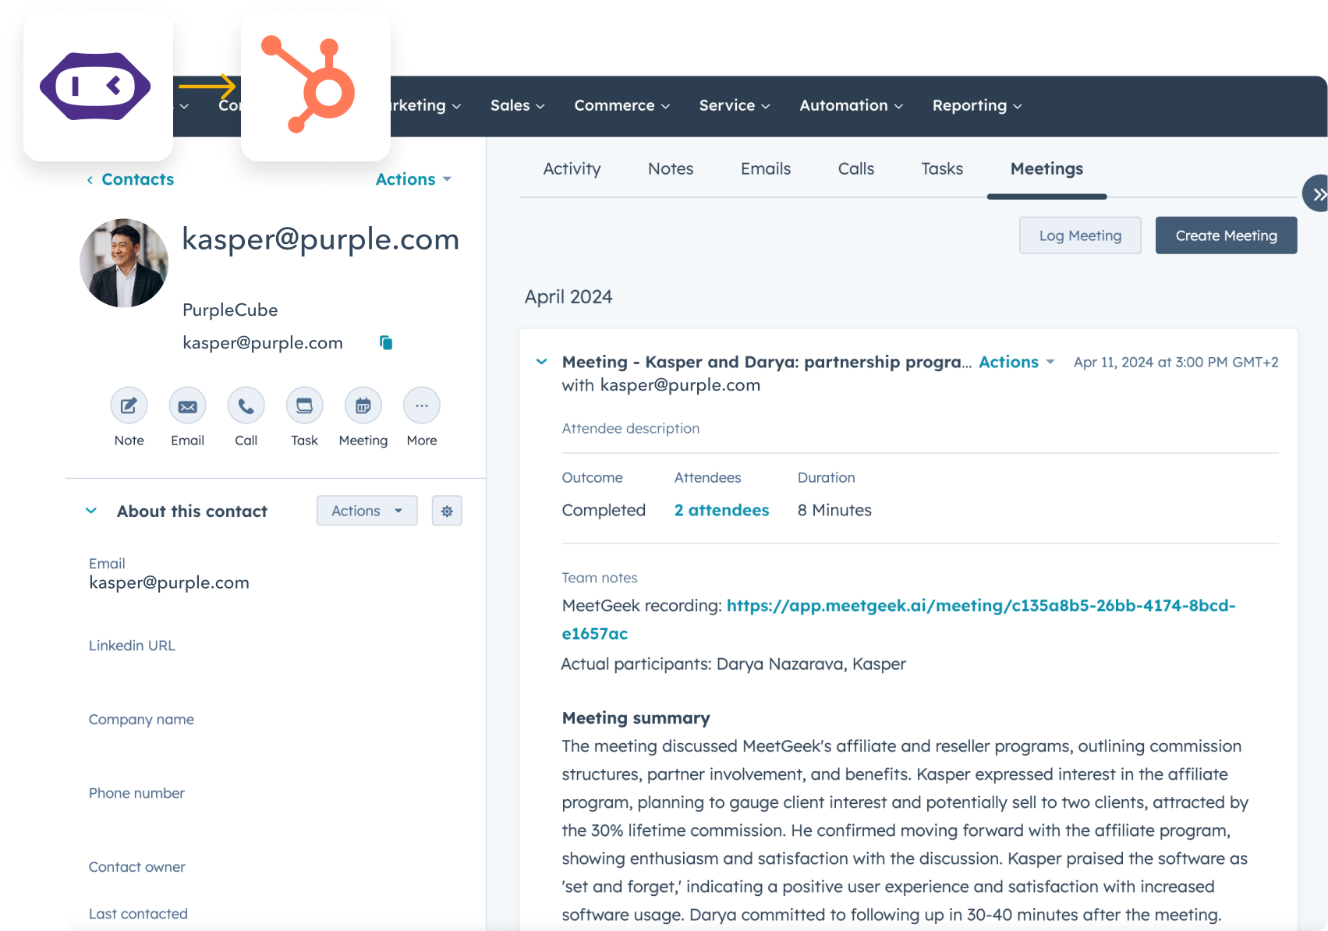Open the meeting entry Actions dropdown
The width and height of the screenshot is (1328, 931).
1016,362
